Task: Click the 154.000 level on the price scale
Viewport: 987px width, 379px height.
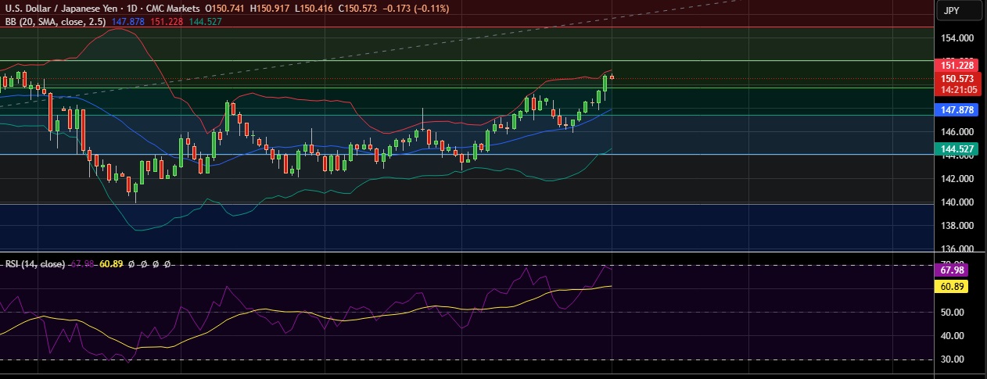Action: click(x=956, y=38)
